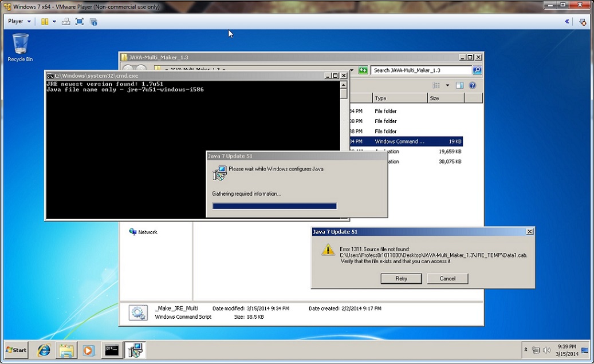This screenshot has height=364, width=594.
Task: Open the Recycle Bin desktop icon
Action: tap(20, 48)
